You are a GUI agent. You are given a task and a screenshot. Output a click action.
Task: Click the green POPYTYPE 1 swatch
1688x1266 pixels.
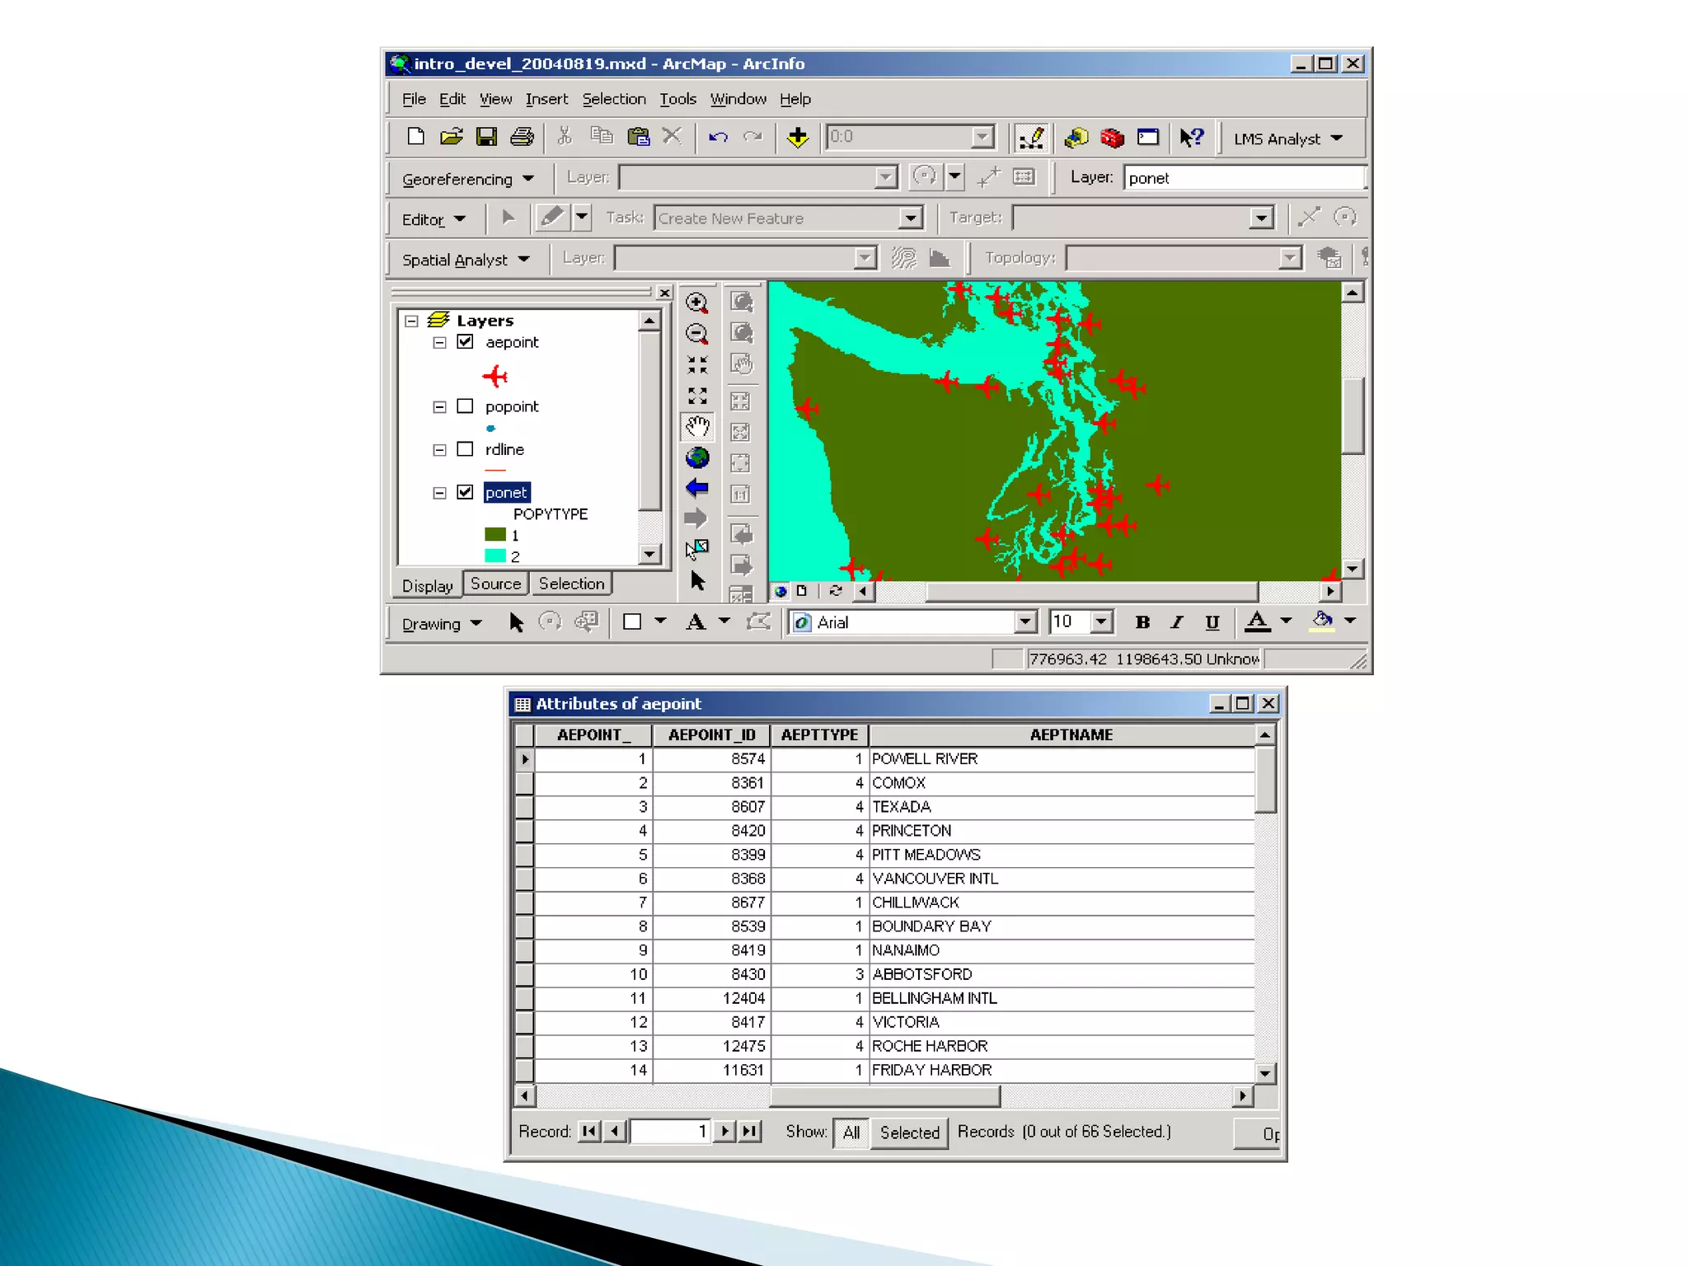[x=495, y=535]
